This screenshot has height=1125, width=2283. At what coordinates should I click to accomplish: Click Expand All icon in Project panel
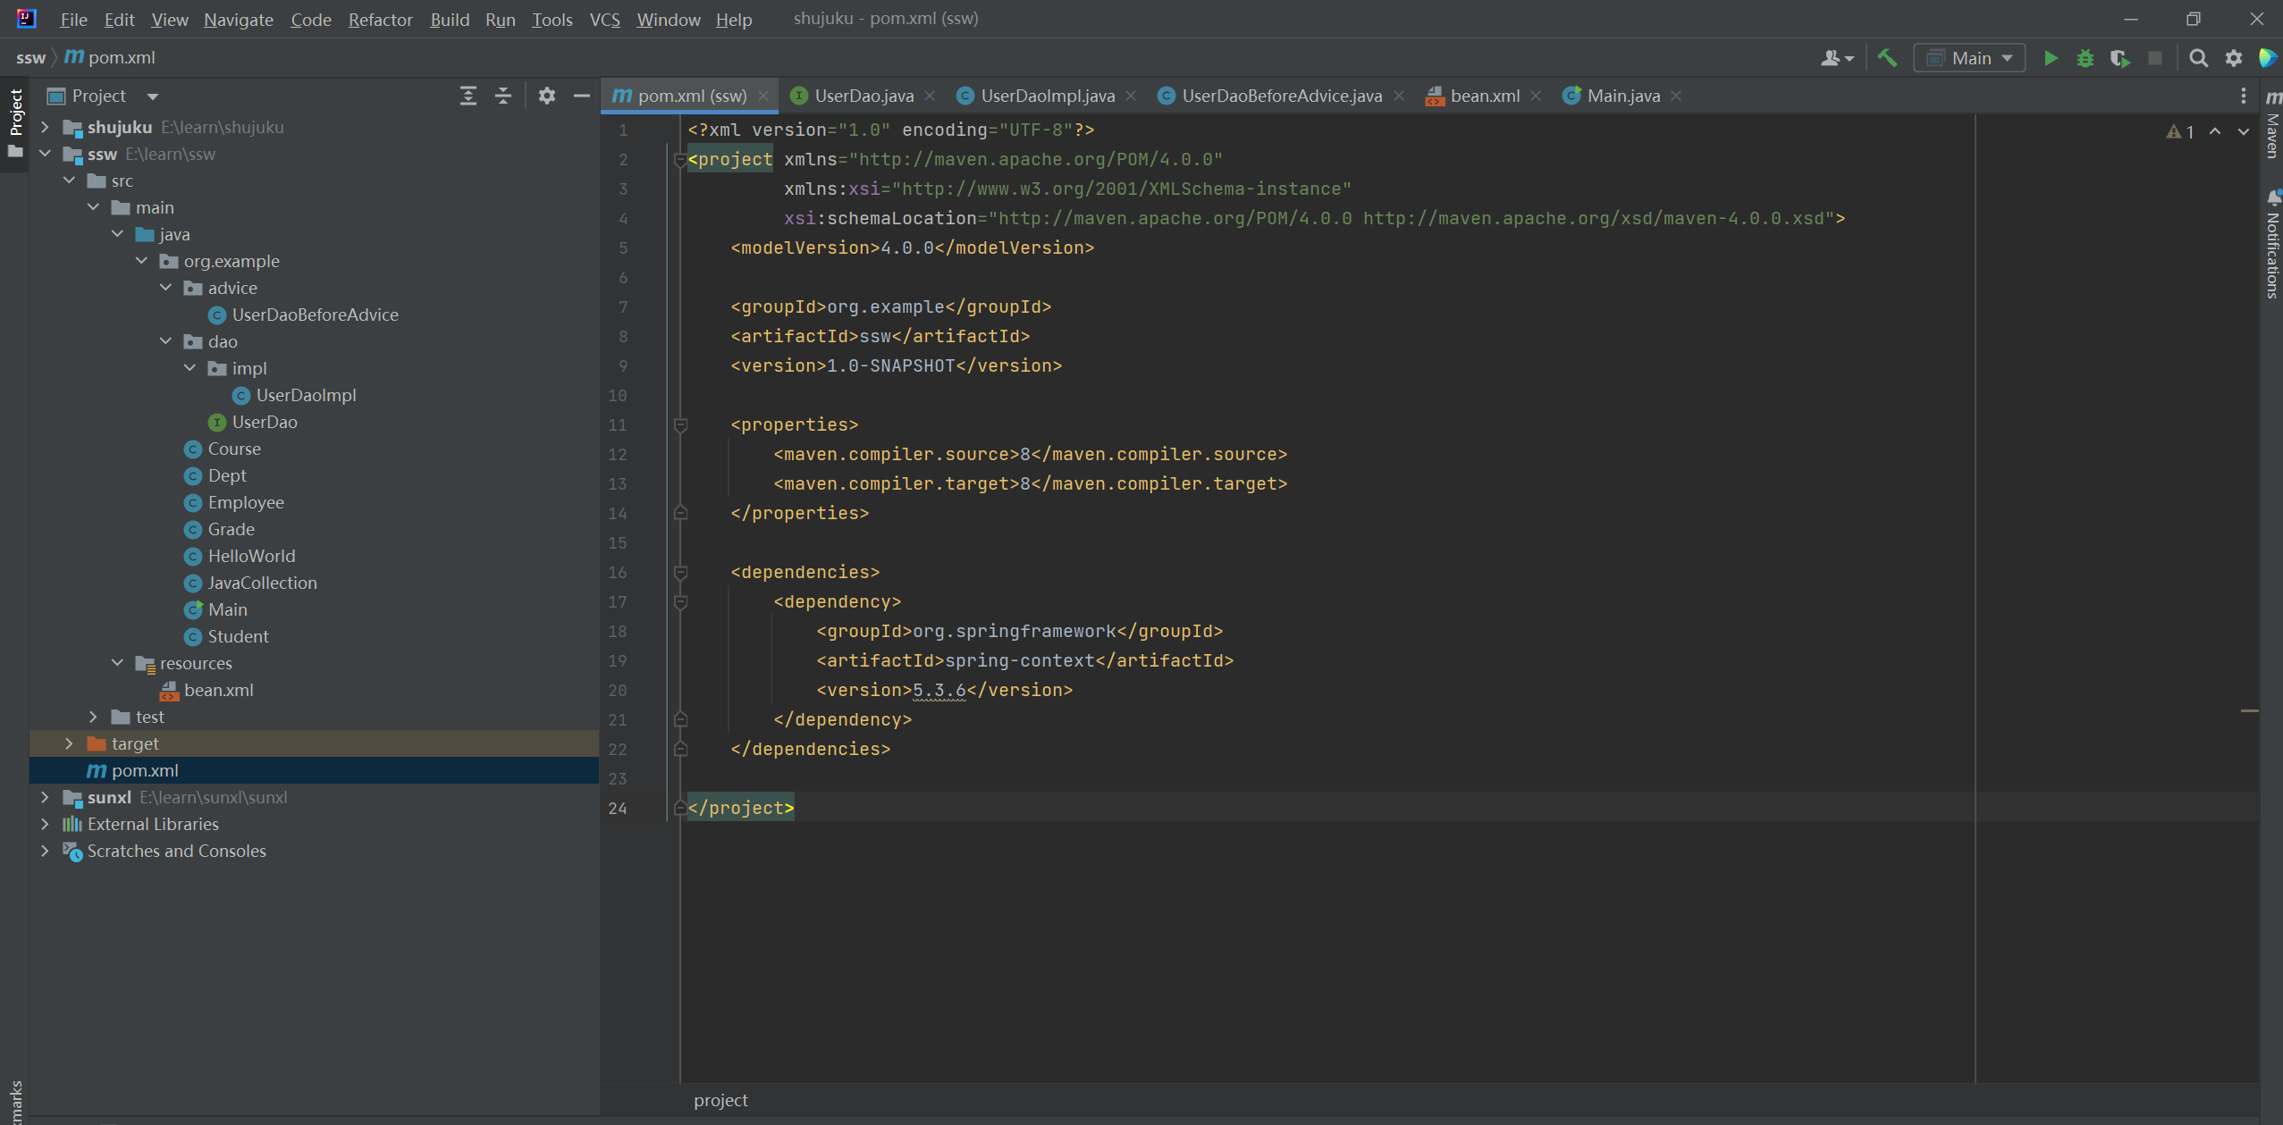coord(468,96)
